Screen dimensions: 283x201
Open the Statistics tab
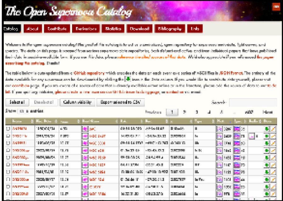pyautogui.click(x=113, y=29)
